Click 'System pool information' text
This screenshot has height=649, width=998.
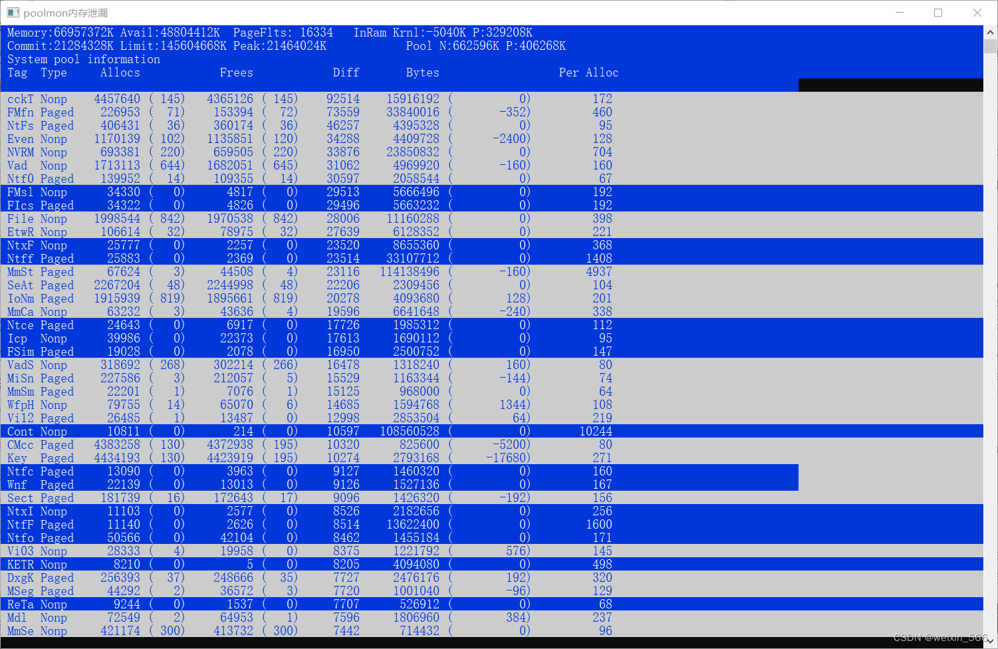point(84,59)
